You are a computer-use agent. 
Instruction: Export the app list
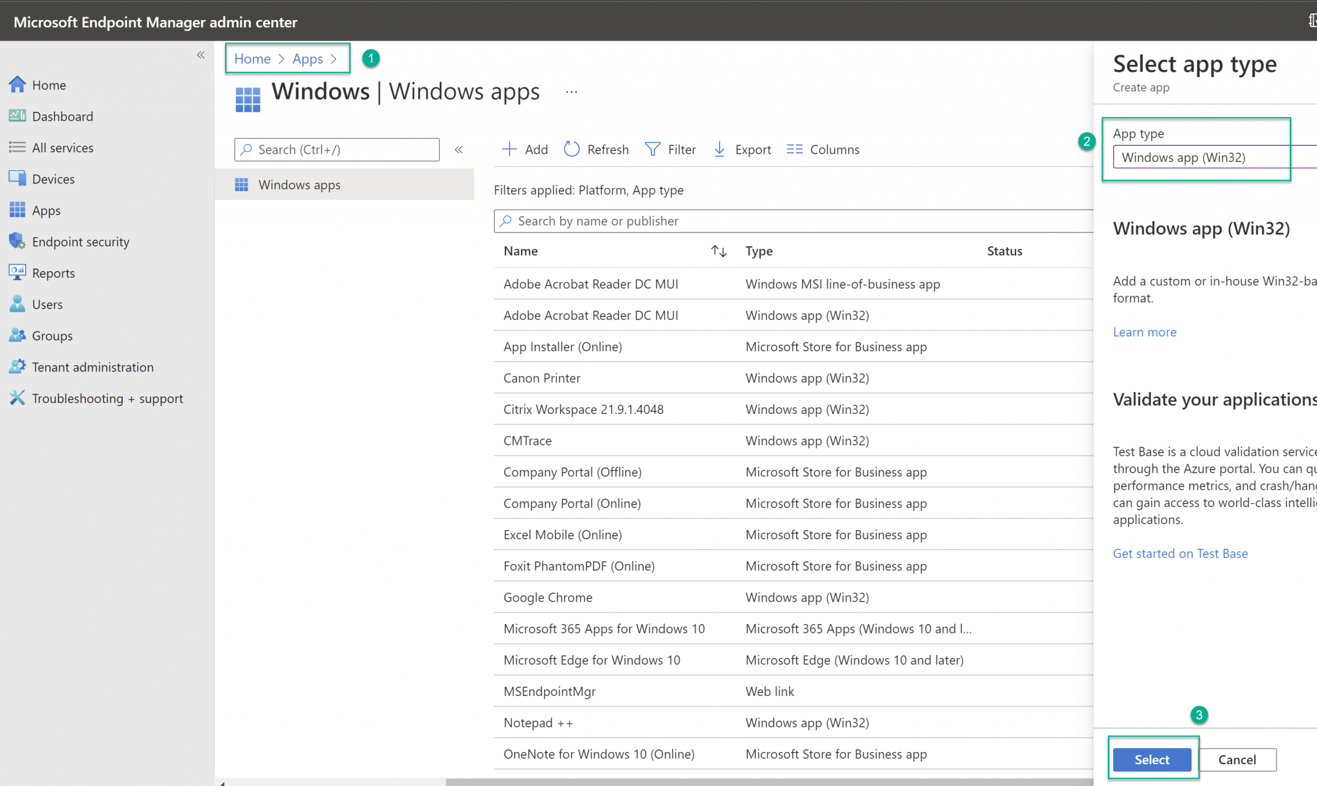point(742,149)
